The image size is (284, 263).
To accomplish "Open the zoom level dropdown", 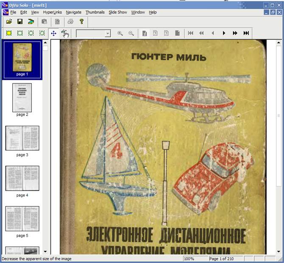I will 108,33.
